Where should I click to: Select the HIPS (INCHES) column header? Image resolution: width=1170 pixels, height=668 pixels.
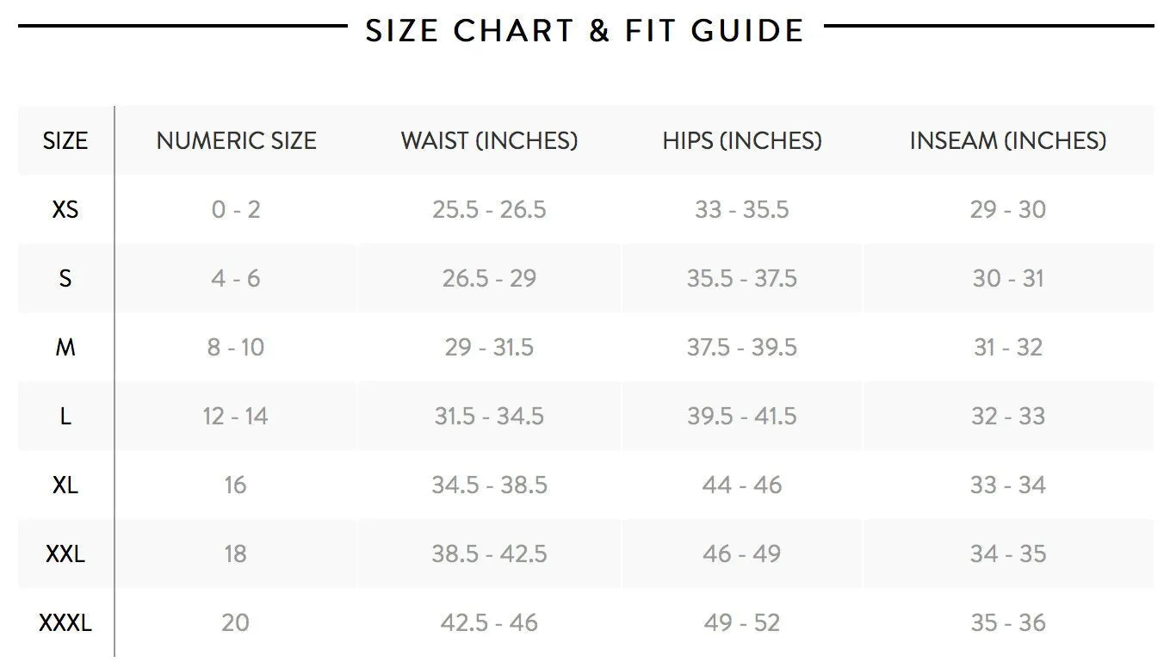click(x=742, y=140)
